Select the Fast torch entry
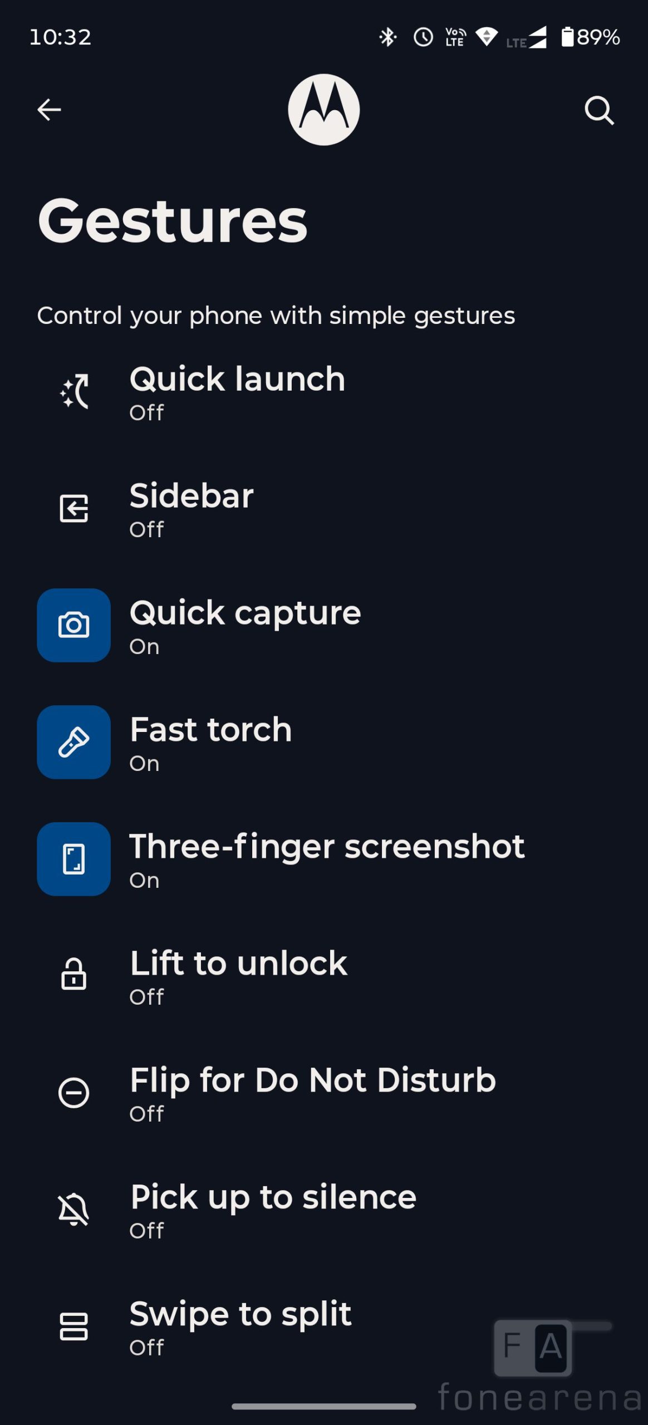648x1425 pixels. tap(211, 742)
